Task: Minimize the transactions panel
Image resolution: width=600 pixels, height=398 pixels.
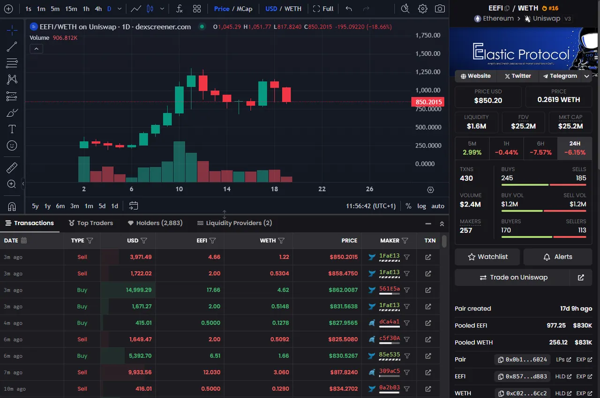Action: click(428, 224)
